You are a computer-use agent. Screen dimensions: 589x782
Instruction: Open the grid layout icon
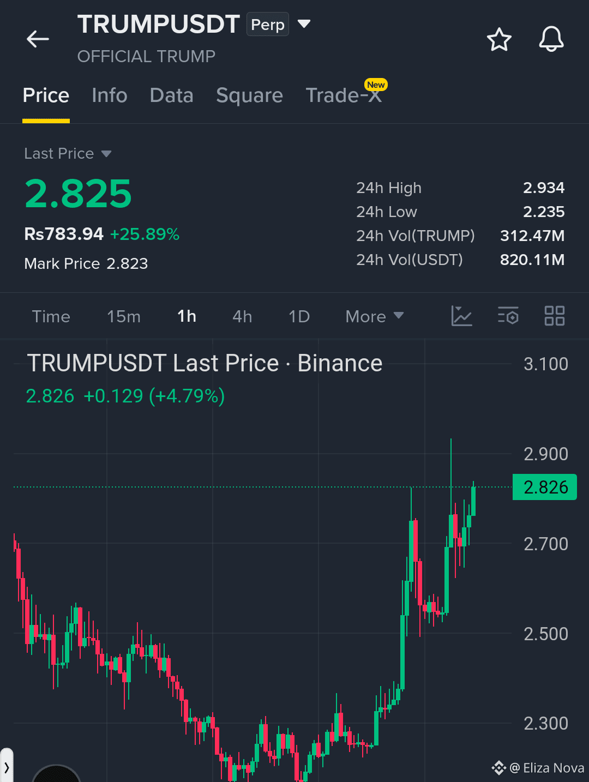tap(555, 316)
